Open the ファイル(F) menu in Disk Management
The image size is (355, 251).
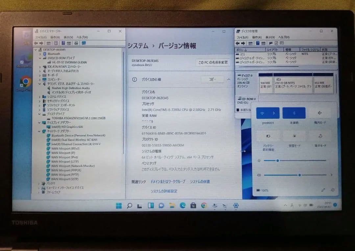(242, 37)
